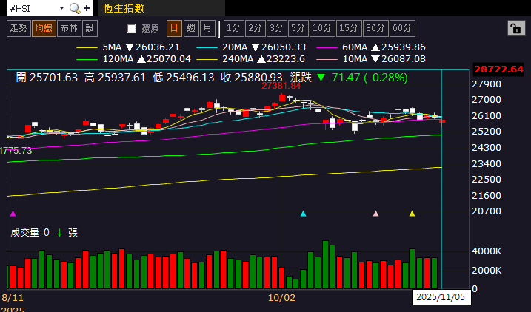Click the 設 settings button
531x312 pixels.
point(90,28)
